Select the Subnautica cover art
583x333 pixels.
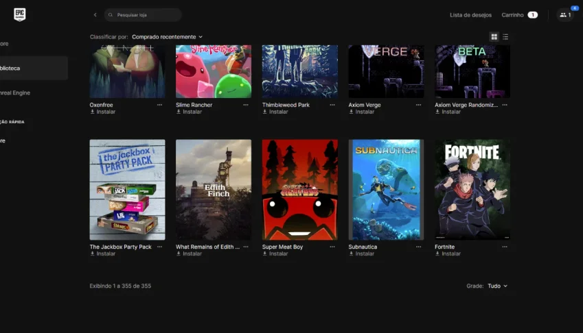click(x=386, y=190)
